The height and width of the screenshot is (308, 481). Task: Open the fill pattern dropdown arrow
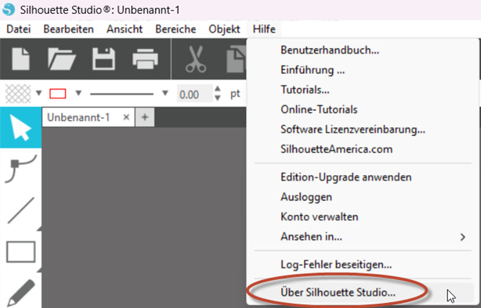(x=39, y=93)
